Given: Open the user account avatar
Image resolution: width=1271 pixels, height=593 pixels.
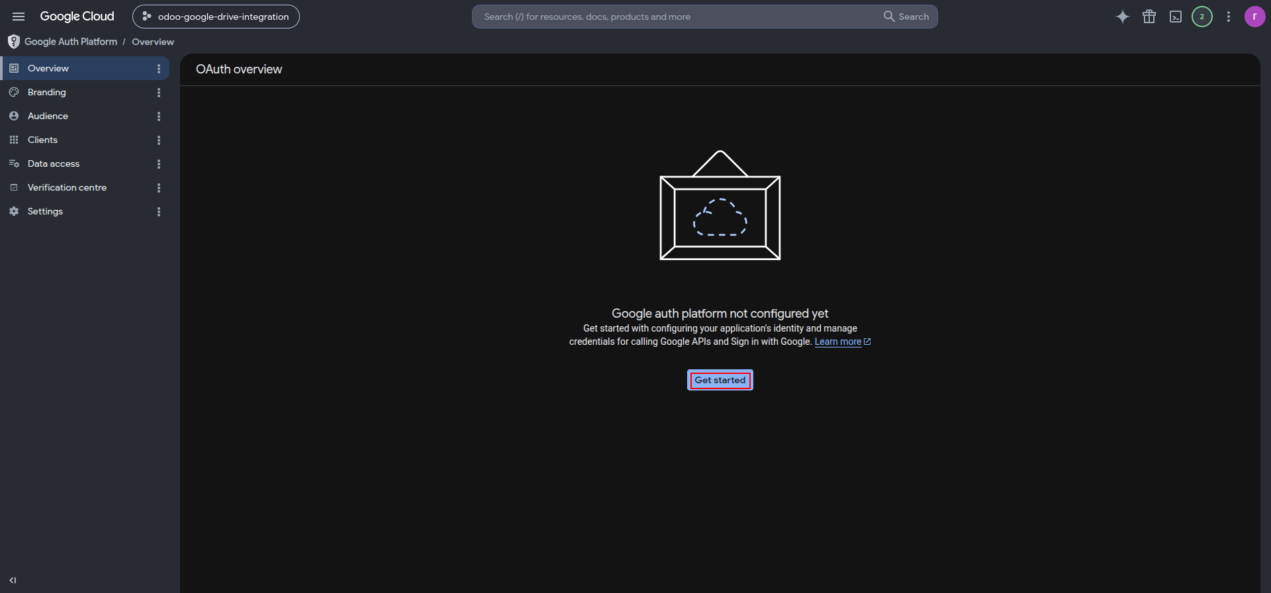Looking at the screenshot, I should point(1255,17).
